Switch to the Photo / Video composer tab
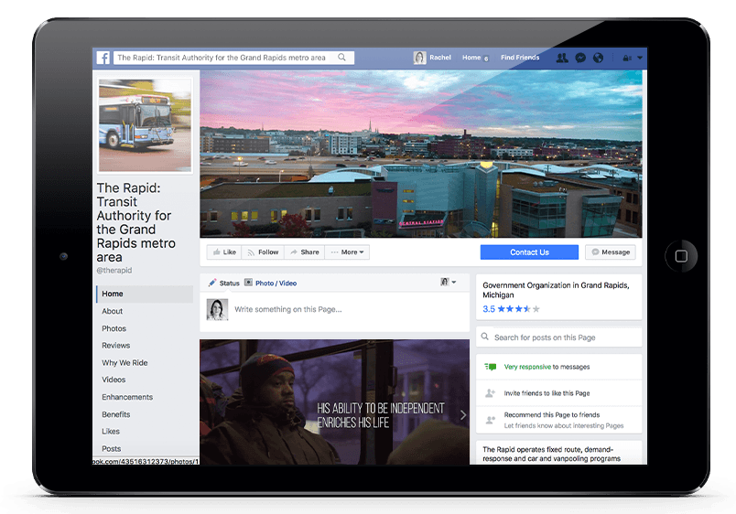The width and height of the screenshot is (736, 514). 271,284
